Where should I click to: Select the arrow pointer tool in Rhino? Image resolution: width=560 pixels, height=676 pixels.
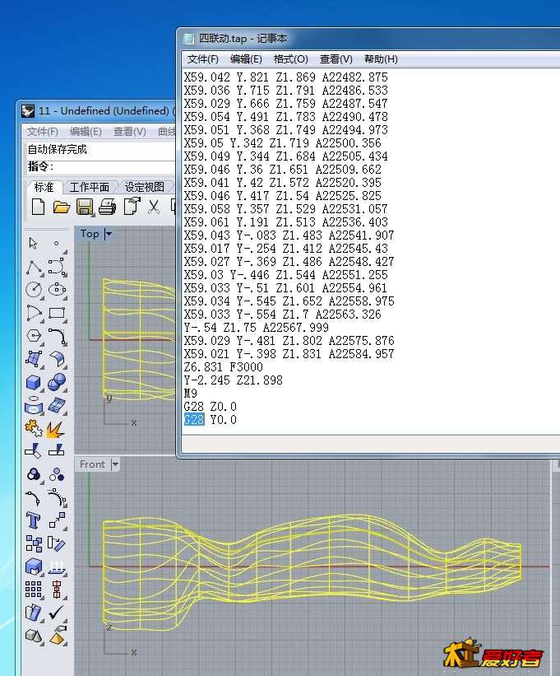33,244
